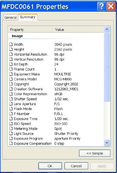
Task: Select the MOULTRIE Equipment Make value
Action: point(63,74)
